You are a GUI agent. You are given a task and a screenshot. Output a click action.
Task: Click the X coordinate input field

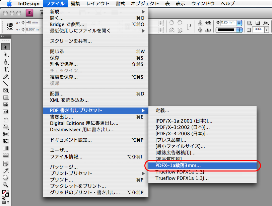click(34, 22)
